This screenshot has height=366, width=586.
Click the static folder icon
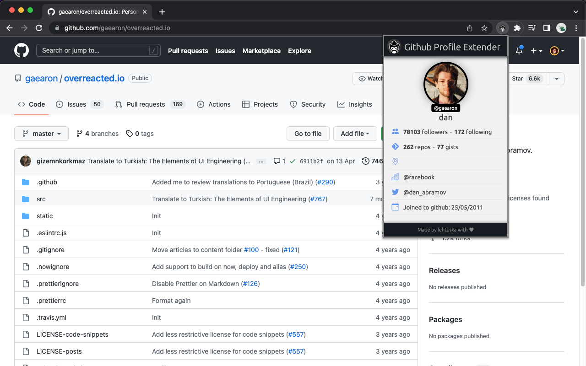click(26, 216)
